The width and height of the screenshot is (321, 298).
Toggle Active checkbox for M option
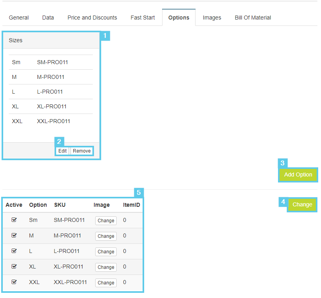14,235
